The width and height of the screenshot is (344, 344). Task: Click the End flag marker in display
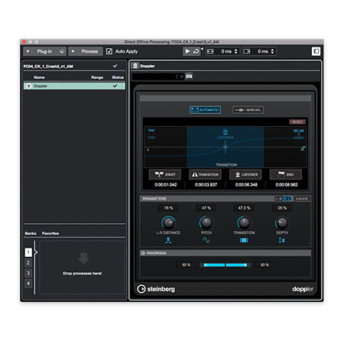[x=151, y=134]
